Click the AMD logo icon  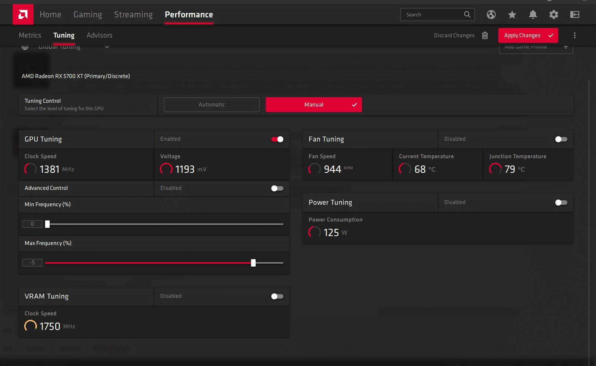pyautogui.click(x=23, y=15)
